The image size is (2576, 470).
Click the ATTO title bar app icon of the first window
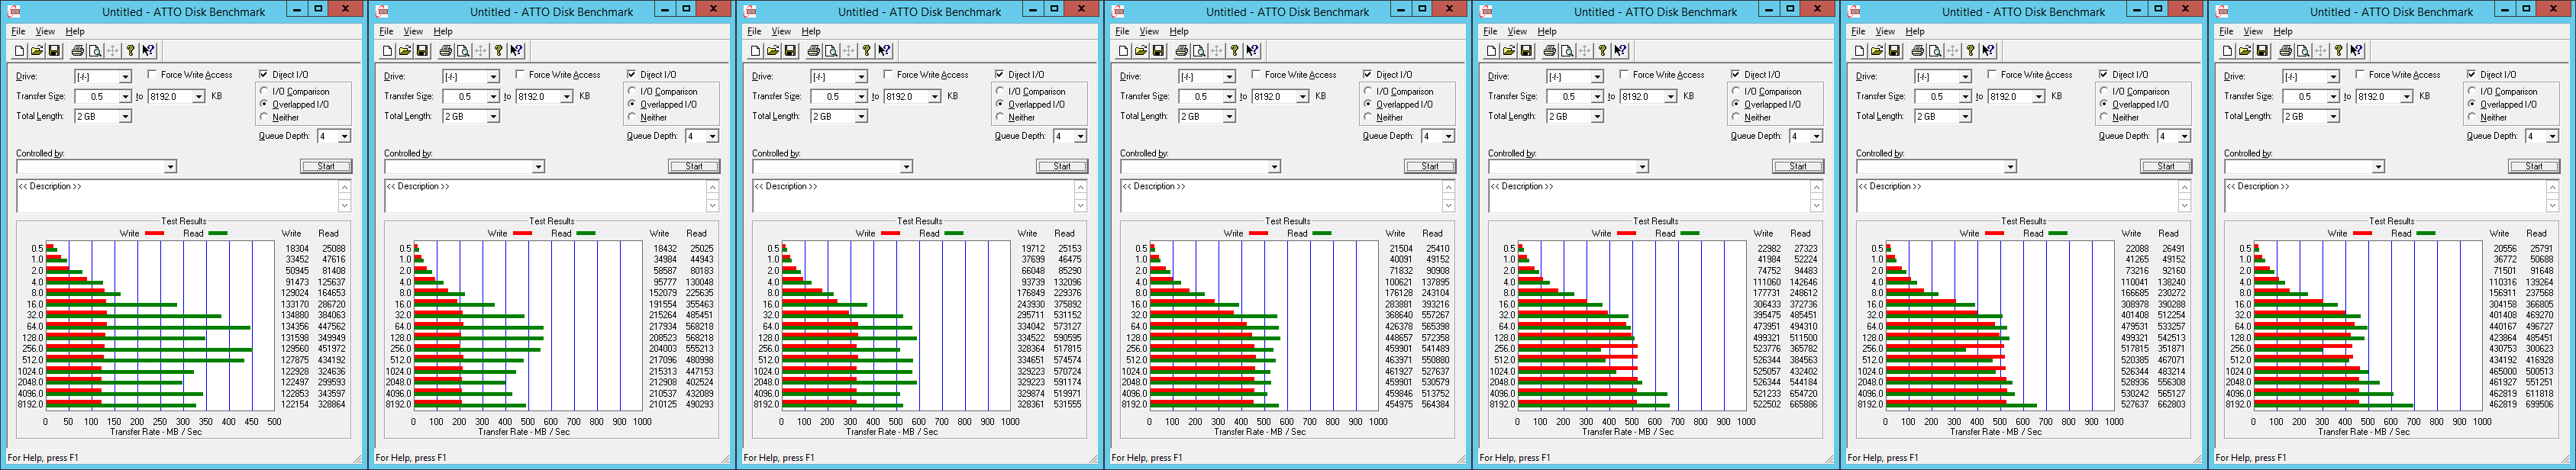coord(13,11)
